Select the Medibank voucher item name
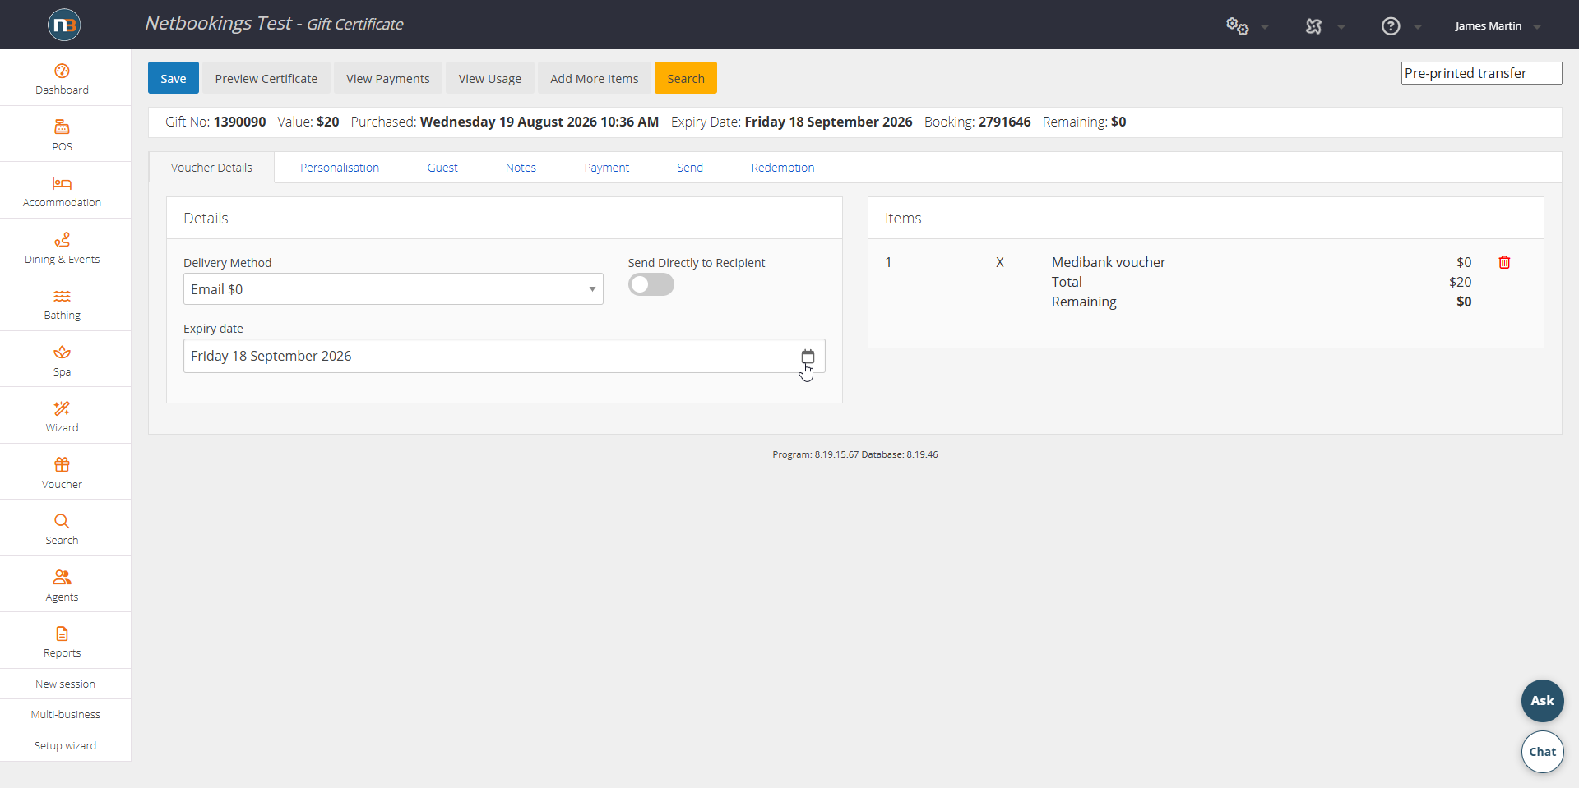The height and width of the screenshot is (788, 1579). (x=1108, y=262)
